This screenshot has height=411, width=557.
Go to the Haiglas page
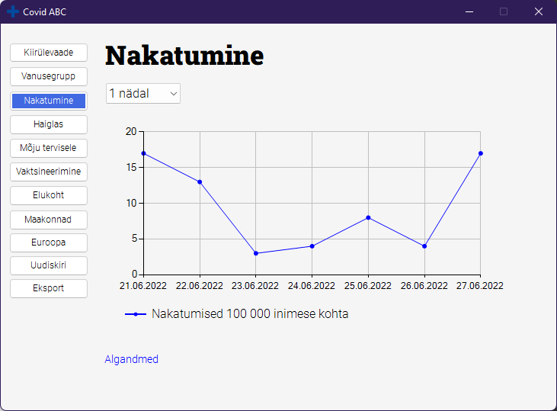click(x=49, y=124)
